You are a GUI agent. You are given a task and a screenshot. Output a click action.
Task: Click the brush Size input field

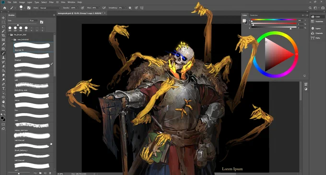[x=33, y=21]
